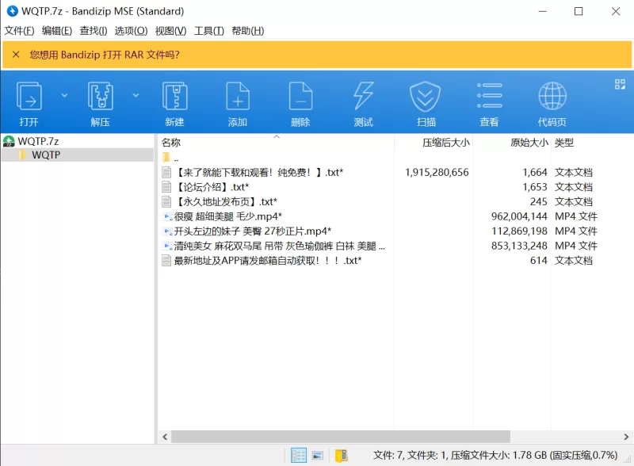
Task: Expand the 解压 dropdown arrow
Action: [x=136, y=95]
